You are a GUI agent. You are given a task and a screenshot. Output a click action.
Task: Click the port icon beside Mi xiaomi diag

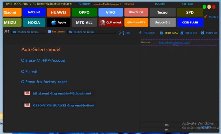tap(27, 93)
